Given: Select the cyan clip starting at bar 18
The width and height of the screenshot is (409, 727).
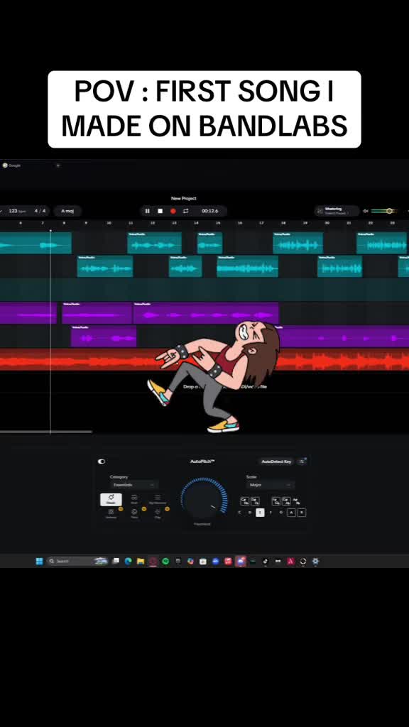Looking at the screenshot, I should (x=298, y=243).
